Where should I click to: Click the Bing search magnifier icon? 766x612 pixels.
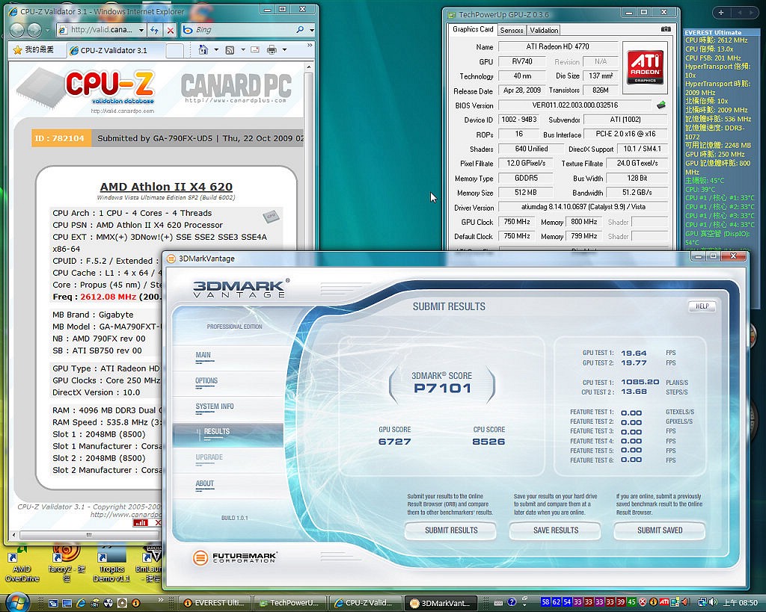(299, 30)
